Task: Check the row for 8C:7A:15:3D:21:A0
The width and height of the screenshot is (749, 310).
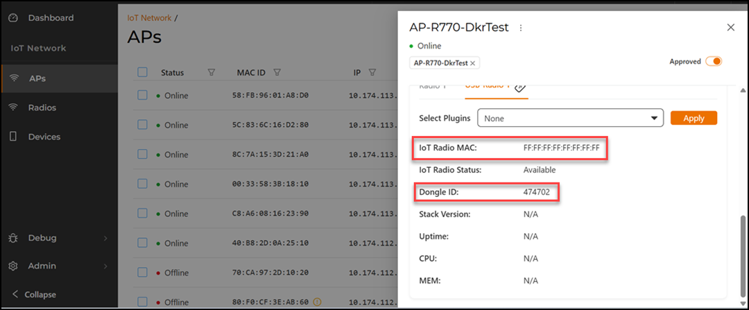Action: [142, 154]
